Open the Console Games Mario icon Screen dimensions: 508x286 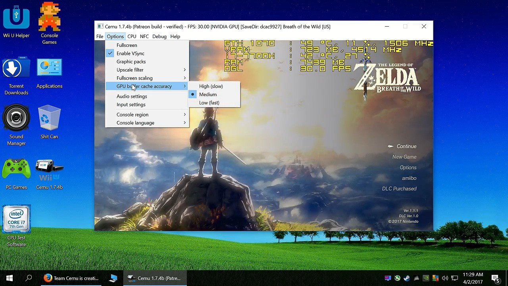[x=49, y=23]
